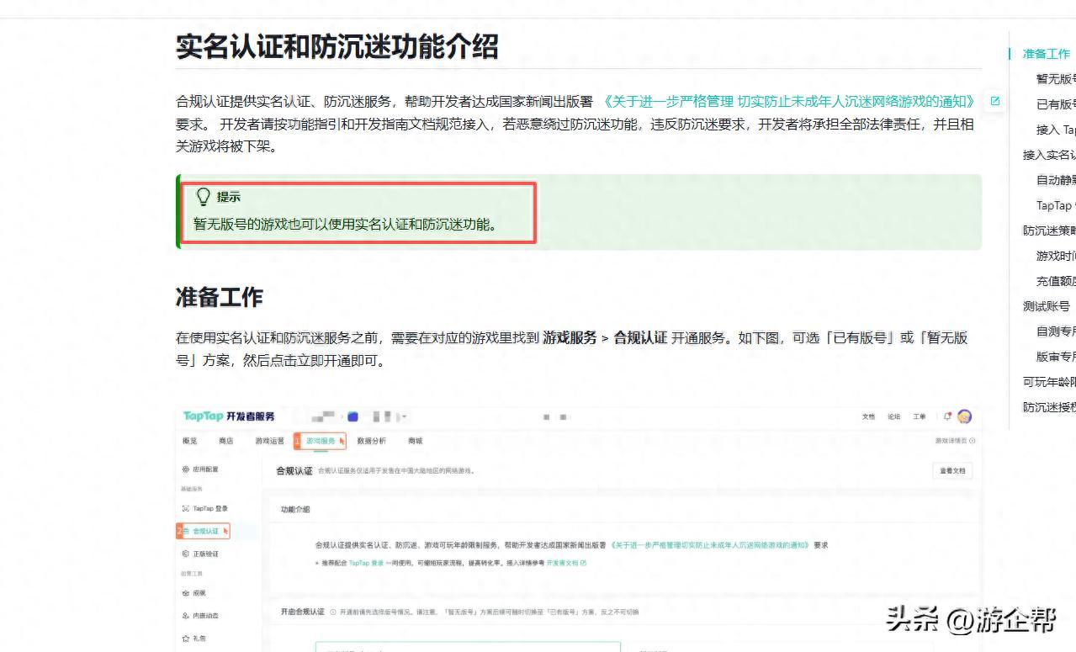Click the TapTap 开发者服务 logo
Image resolution: width=1076 pixels, height=652 pixels.
click(229, 416)
